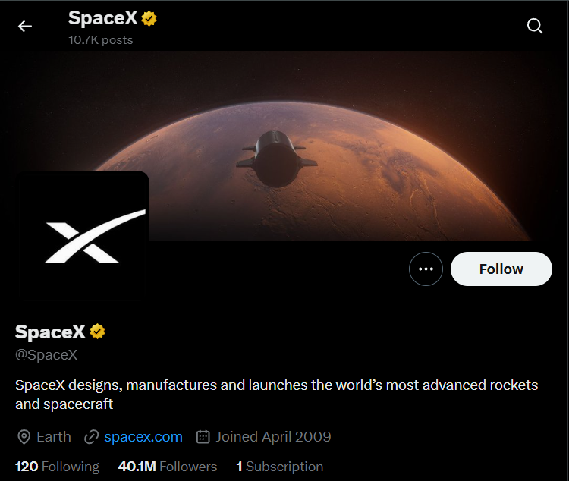Go back using the left arrow
The height and width of the screenshot is (481, 569).
[x=25, y=27]
